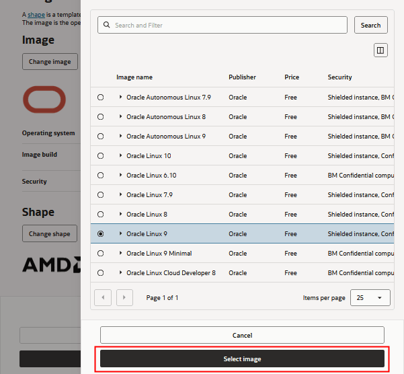The width and height of the screenshot is (404, 374).
Task: Click Change image button in background page
Action: 50,62
